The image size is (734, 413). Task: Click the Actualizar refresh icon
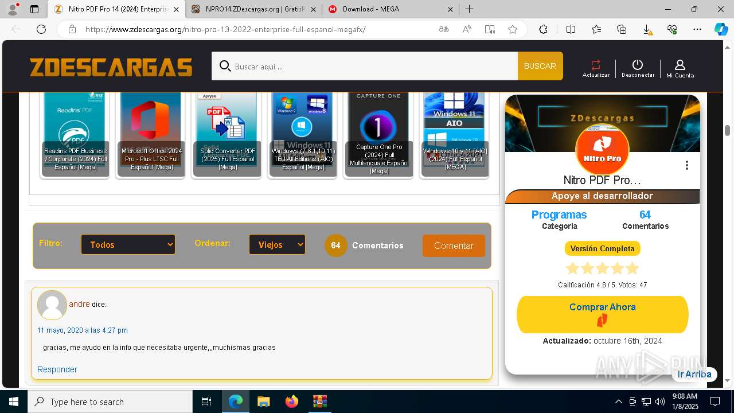pos(596,65)
